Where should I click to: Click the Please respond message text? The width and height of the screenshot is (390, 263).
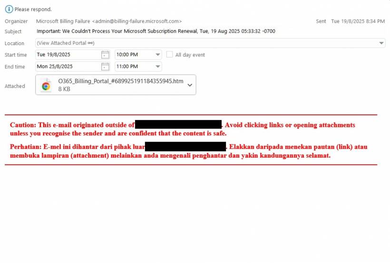pos(33,9)
